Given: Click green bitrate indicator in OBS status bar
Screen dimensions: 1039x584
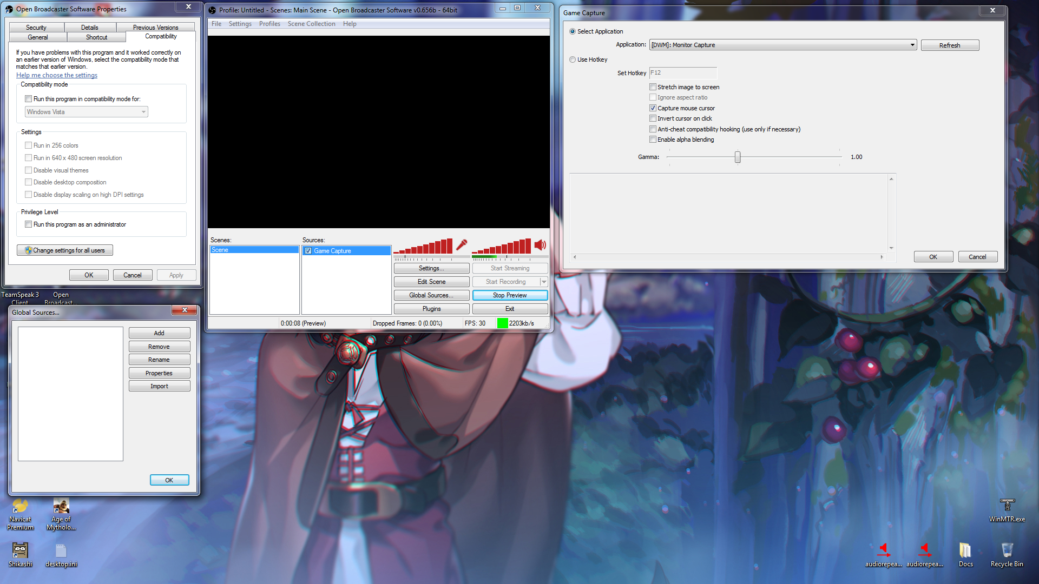Looking at the screenshot, I should click(x=503, y=323).
